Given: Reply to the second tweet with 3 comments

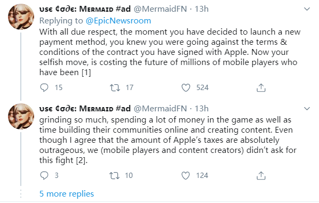Looking at the screenshot, I should click(x=44, y=176).
